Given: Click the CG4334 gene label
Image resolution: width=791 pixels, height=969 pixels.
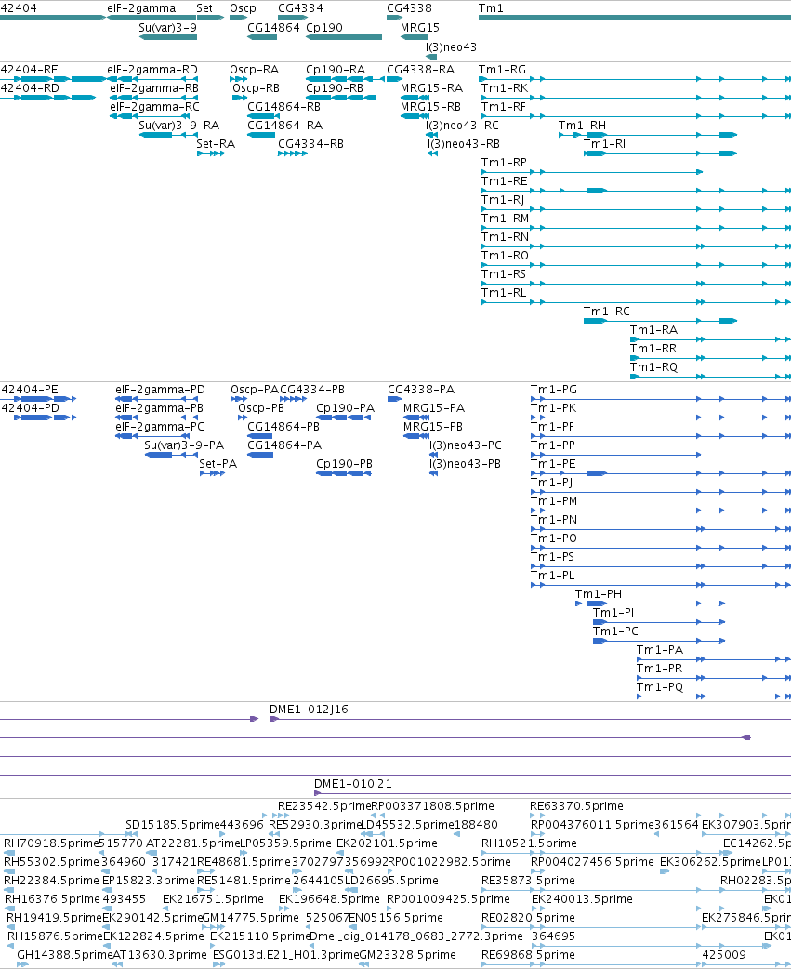Looking at the screenshot, I should pos(300,8).
